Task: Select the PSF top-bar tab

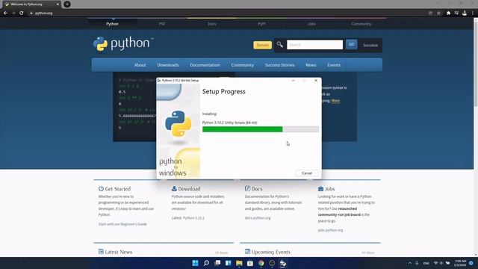Action: tap(162, 24)
